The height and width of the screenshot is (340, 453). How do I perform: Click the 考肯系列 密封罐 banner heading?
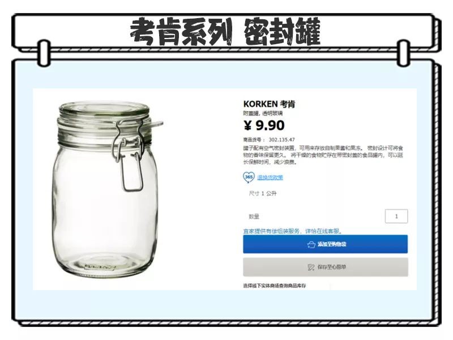(225, 31)
